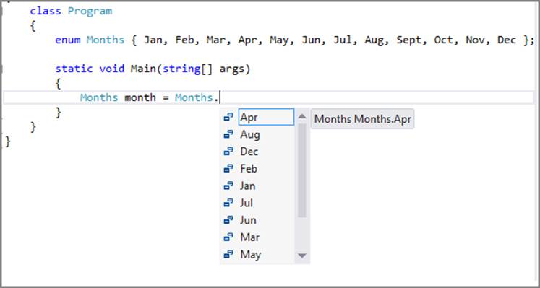Screen dimensions: 540x288
Task: Click the enum member icon beside Dec
Action: pos(228,152)
